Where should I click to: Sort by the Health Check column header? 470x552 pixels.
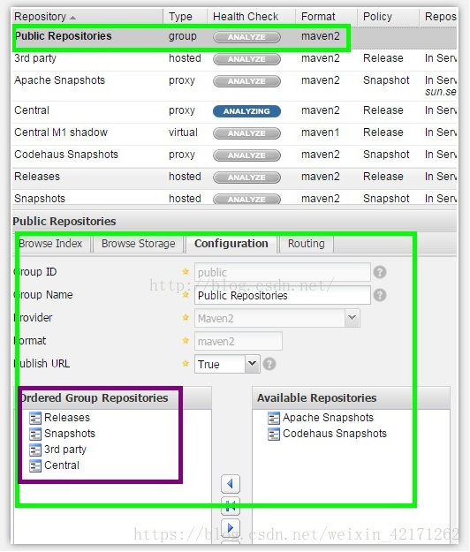(251, 17)
